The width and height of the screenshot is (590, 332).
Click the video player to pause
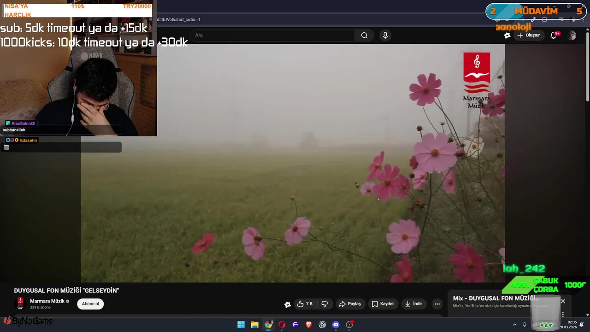click(293, 163)
